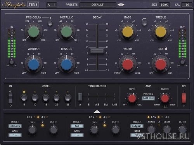Click the green Metallic knob
The width and height of the screenshot is (194, 145).
point(66,32)
